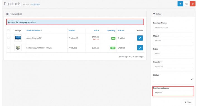Viewport: 198px width, 106px height.
Task: Click the green 990 quantity badge
Action: click(113, 38)
